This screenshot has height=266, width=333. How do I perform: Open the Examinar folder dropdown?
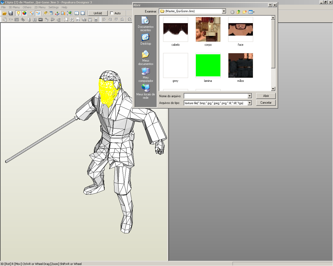click(224, 11)
